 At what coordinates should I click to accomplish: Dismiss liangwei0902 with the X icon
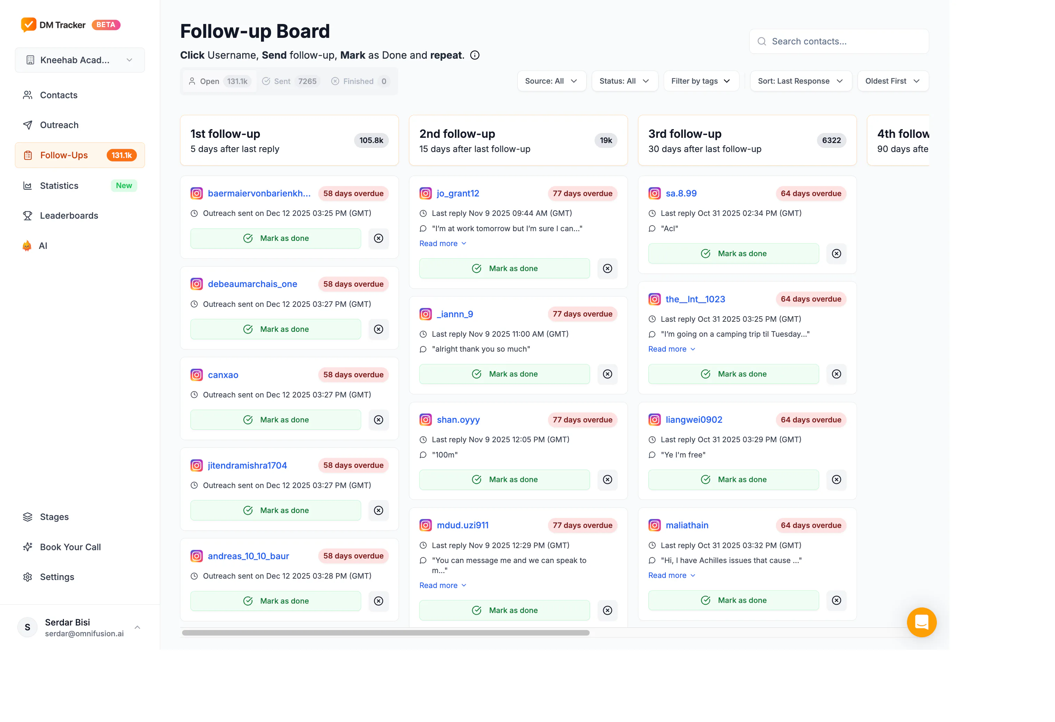tap(837, 480)
